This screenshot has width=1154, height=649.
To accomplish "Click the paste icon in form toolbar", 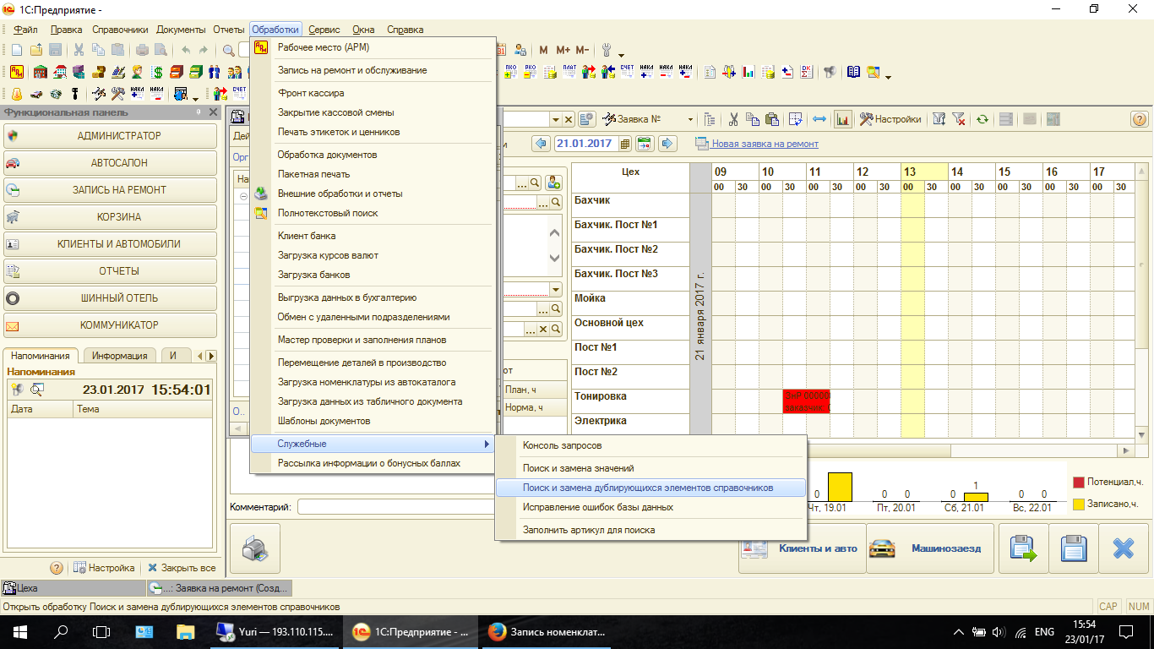I will pos(770,119).
